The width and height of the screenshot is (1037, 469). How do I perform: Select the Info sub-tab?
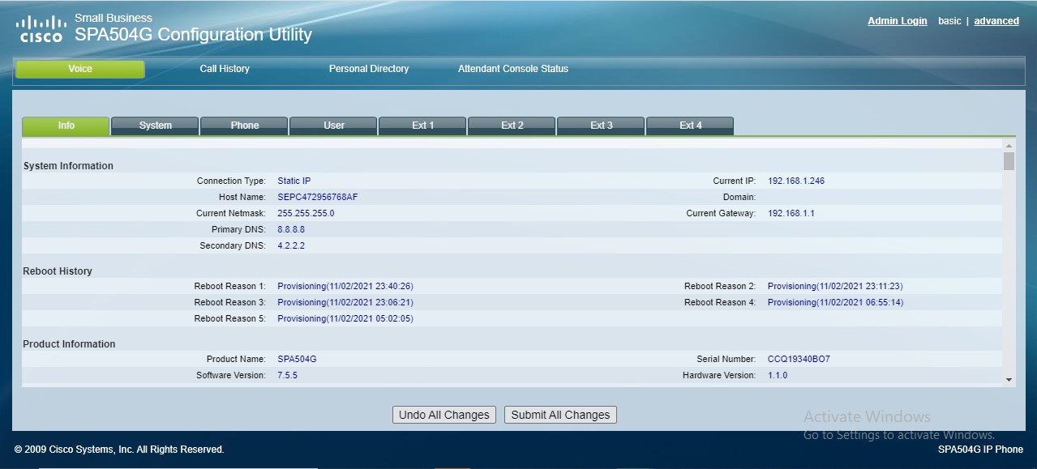pyautogui.click(x=66, y=126)
